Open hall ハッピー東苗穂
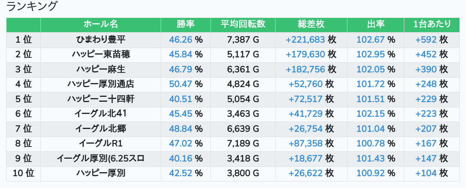 tap(101, 54)
